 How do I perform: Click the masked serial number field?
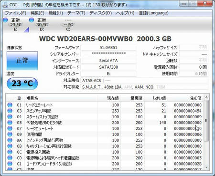pos(108,54)
